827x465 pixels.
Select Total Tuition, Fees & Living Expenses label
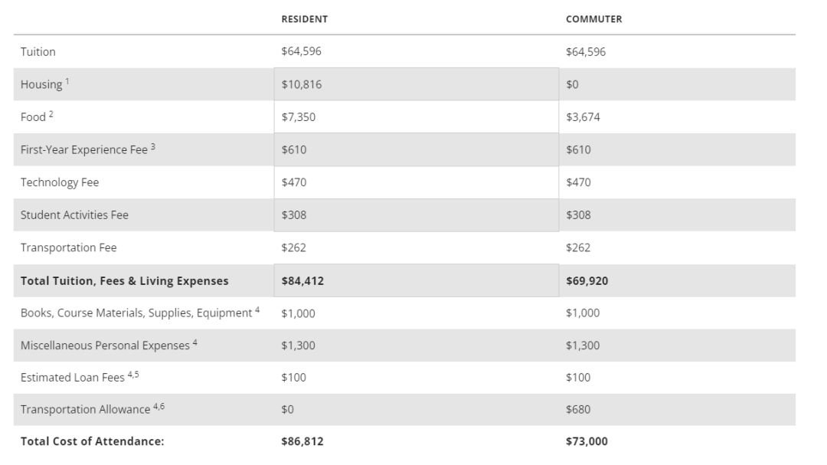point(124,281)
